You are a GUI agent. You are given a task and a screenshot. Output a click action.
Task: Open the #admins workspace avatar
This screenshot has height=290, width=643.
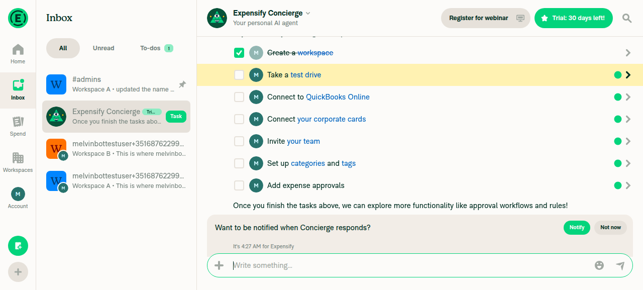coord(56,84)
